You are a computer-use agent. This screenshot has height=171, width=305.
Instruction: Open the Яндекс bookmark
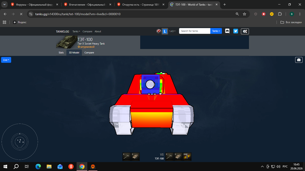coord(20,22)
